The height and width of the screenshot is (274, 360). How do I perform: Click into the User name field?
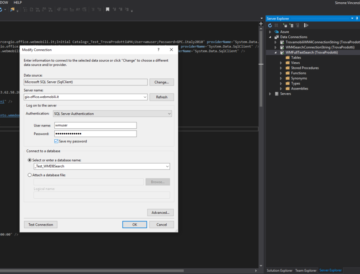(95, 126)
